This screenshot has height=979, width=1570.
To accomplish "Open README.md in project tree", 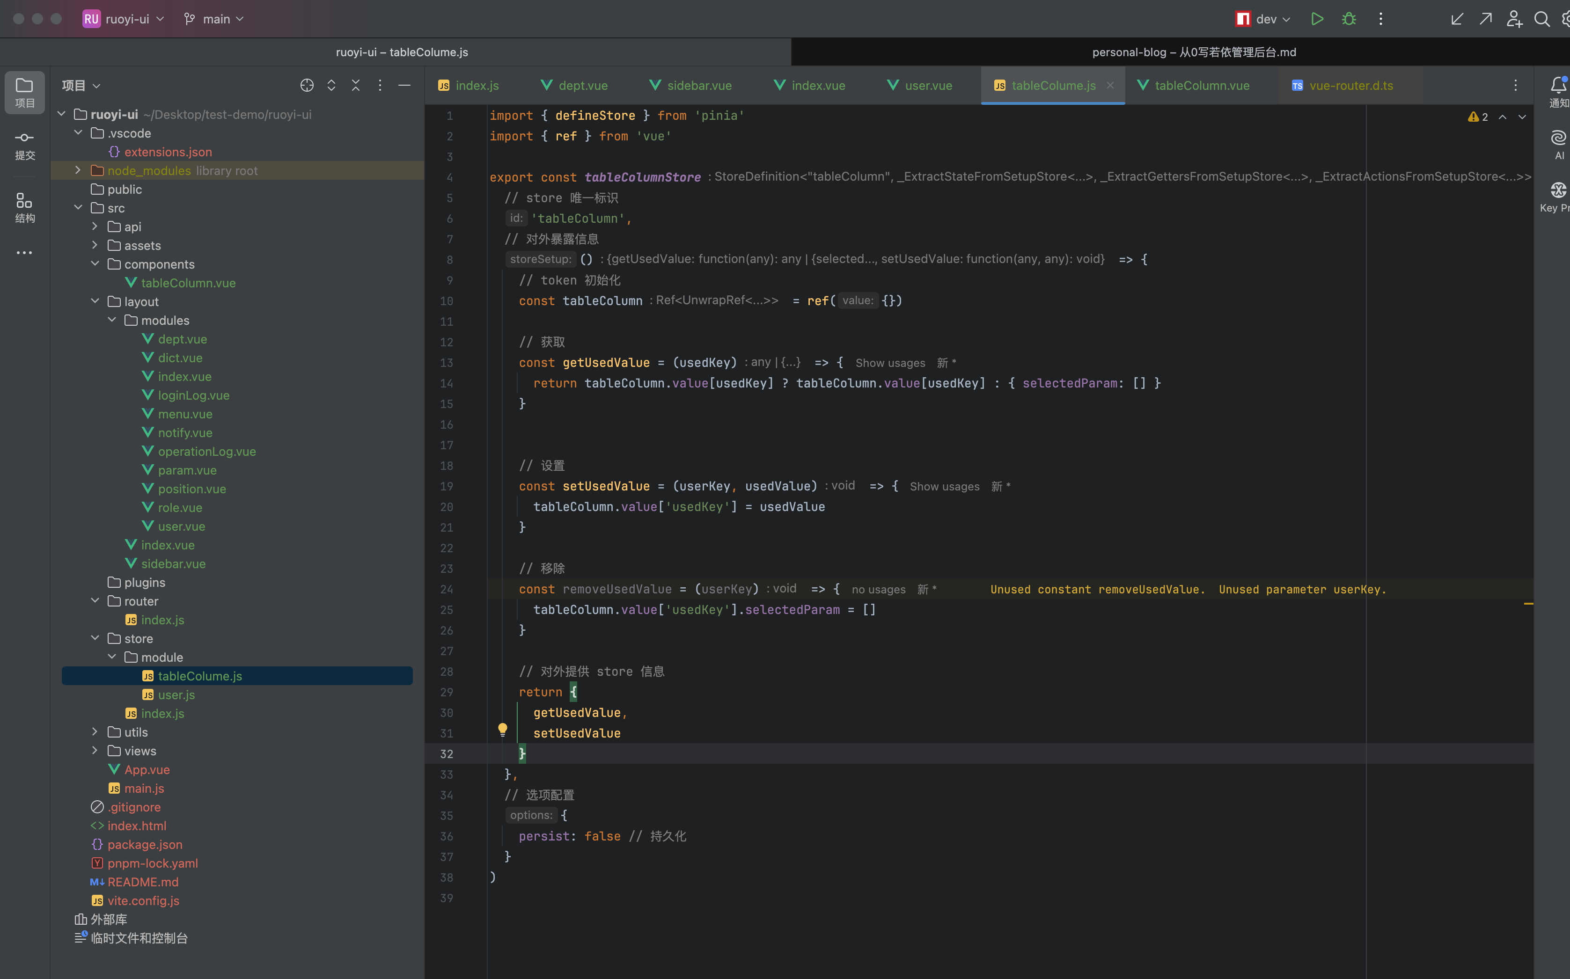I will [x=142, y=882].
